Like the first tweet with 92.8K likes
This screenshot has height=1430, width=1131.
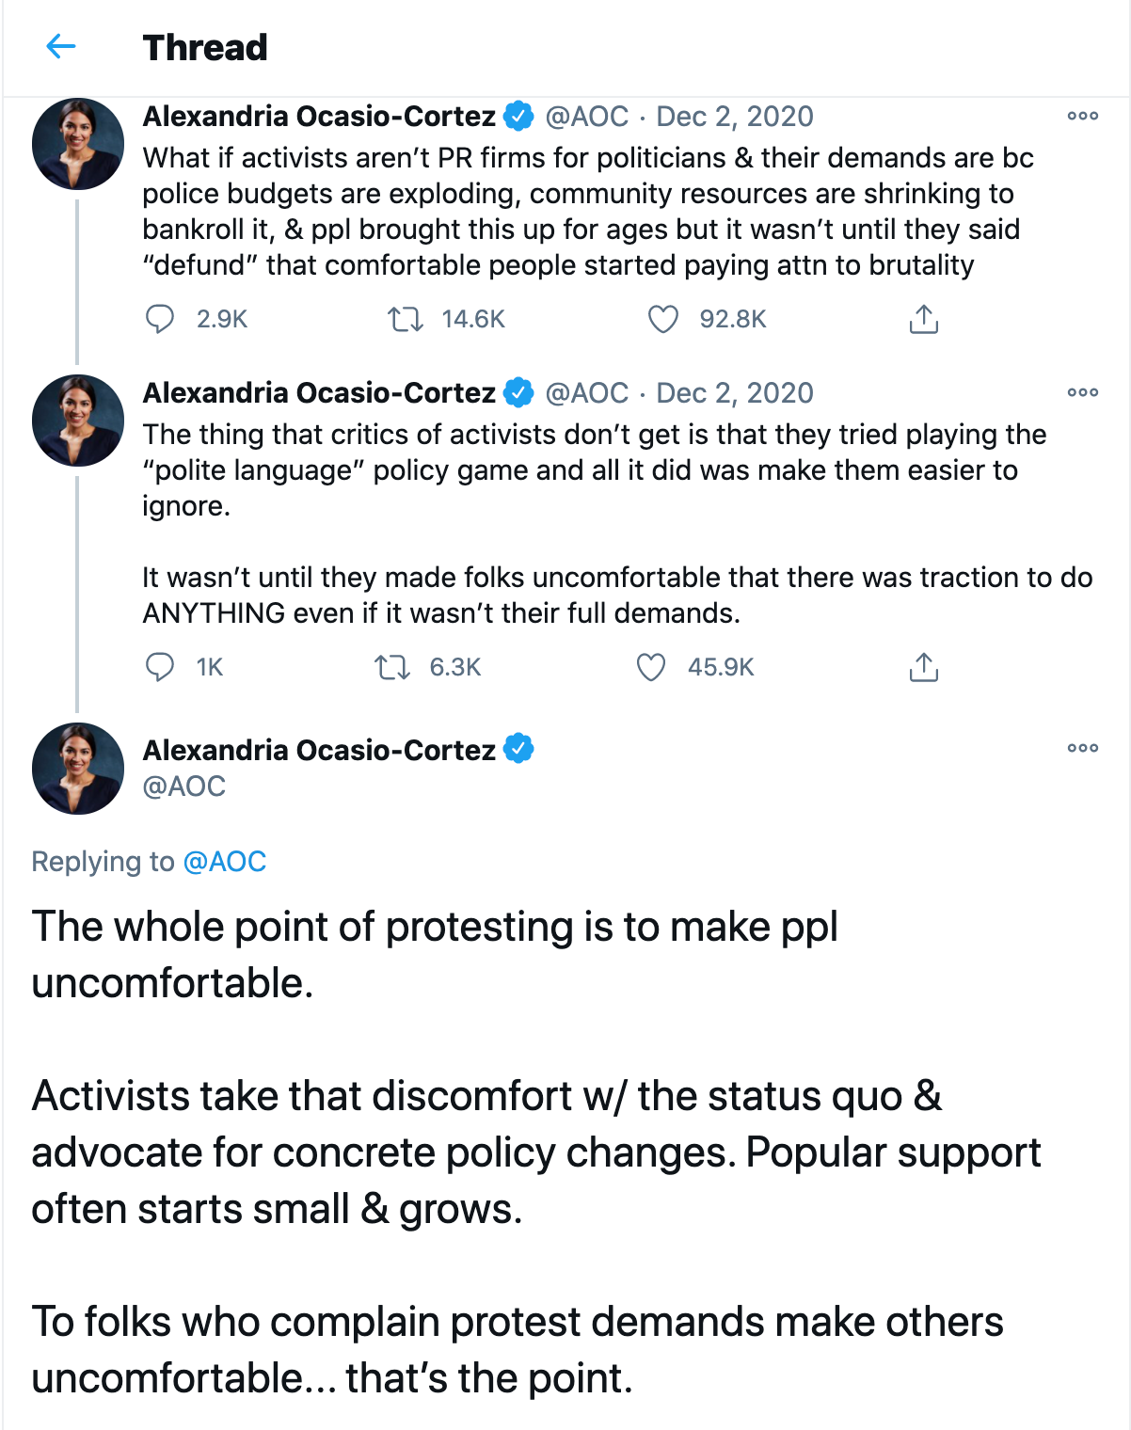663,320
